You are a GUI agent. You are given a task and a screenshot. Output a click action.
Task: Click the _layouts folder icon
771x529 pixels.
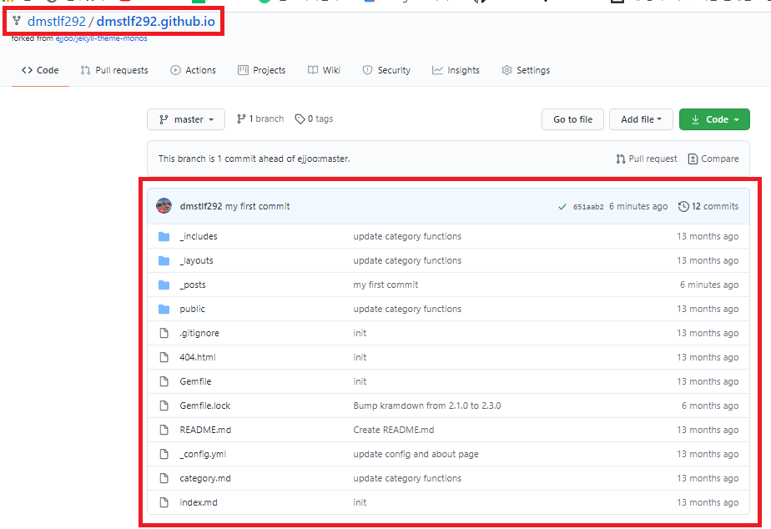[x=164, y=260]
